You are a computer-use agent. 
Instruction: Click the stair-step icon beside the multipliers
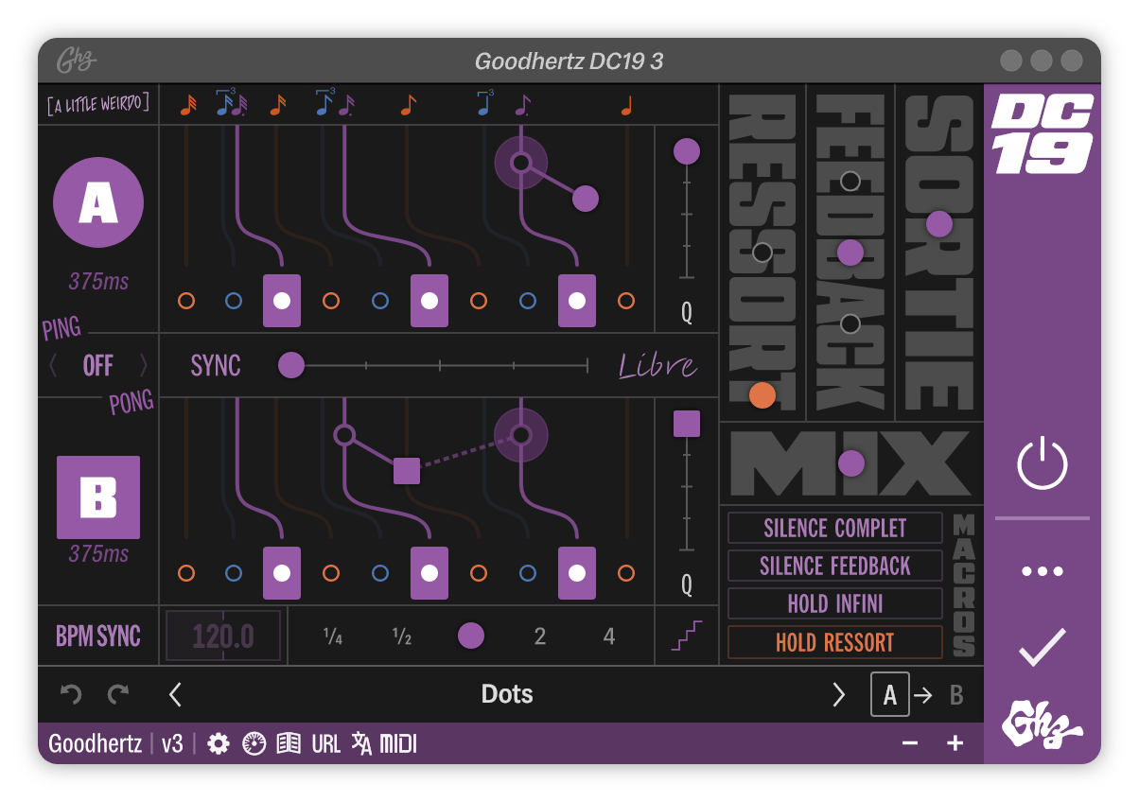tap(687, 636)
